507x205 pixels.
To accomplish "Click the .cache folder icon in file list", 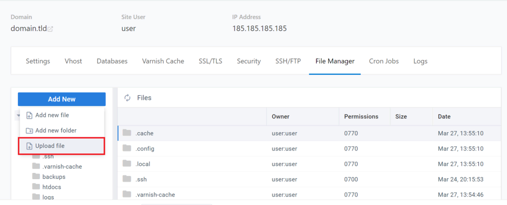I will tap(127, 133).
